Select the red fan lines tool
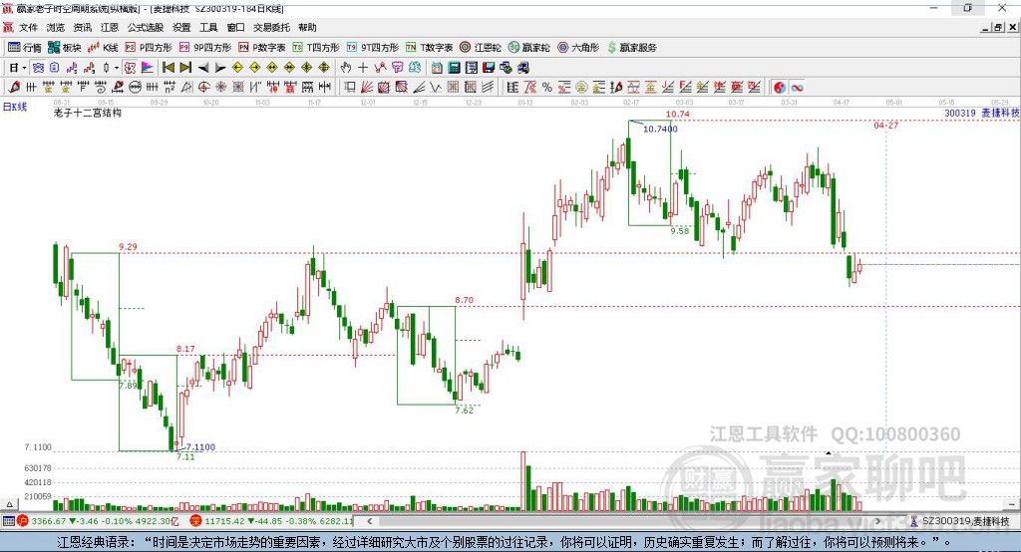The width and height of the screenshot is (1021, 552). [x=366, y=88]
